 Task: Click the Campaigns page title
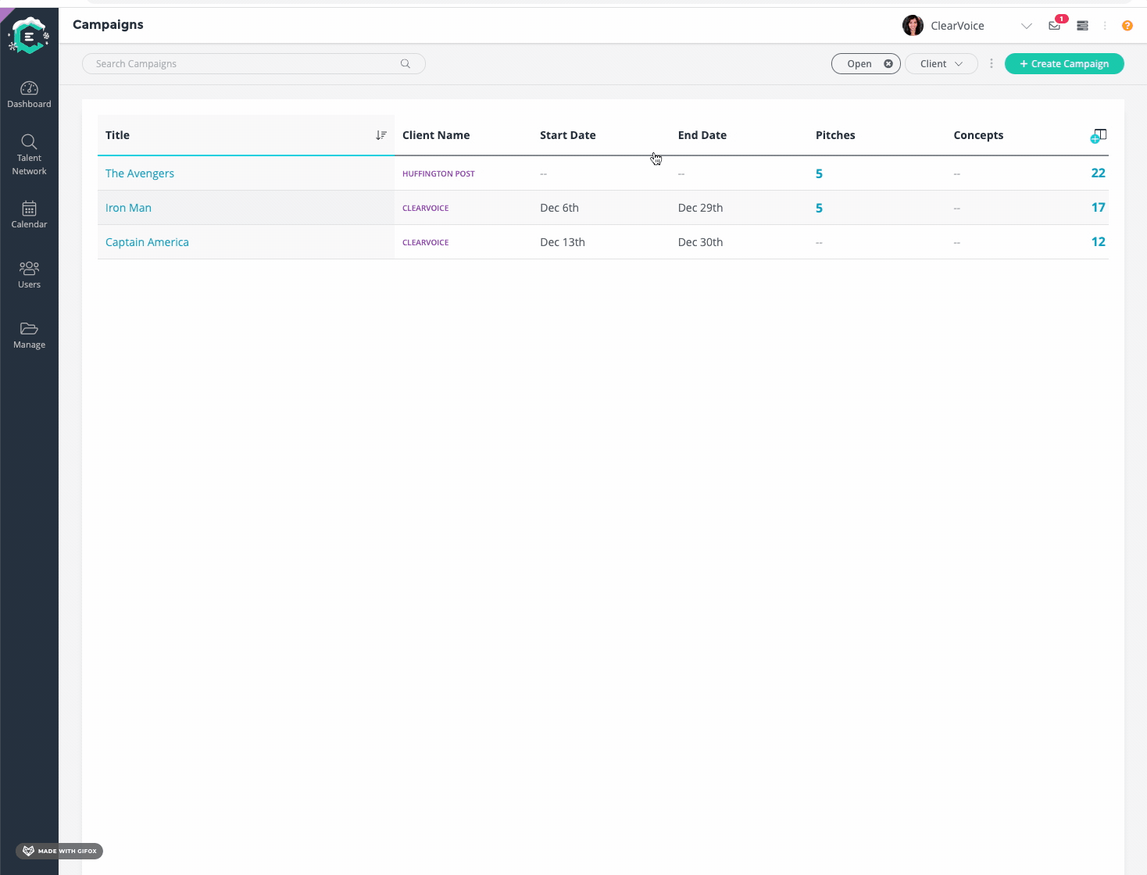(108, 25)
